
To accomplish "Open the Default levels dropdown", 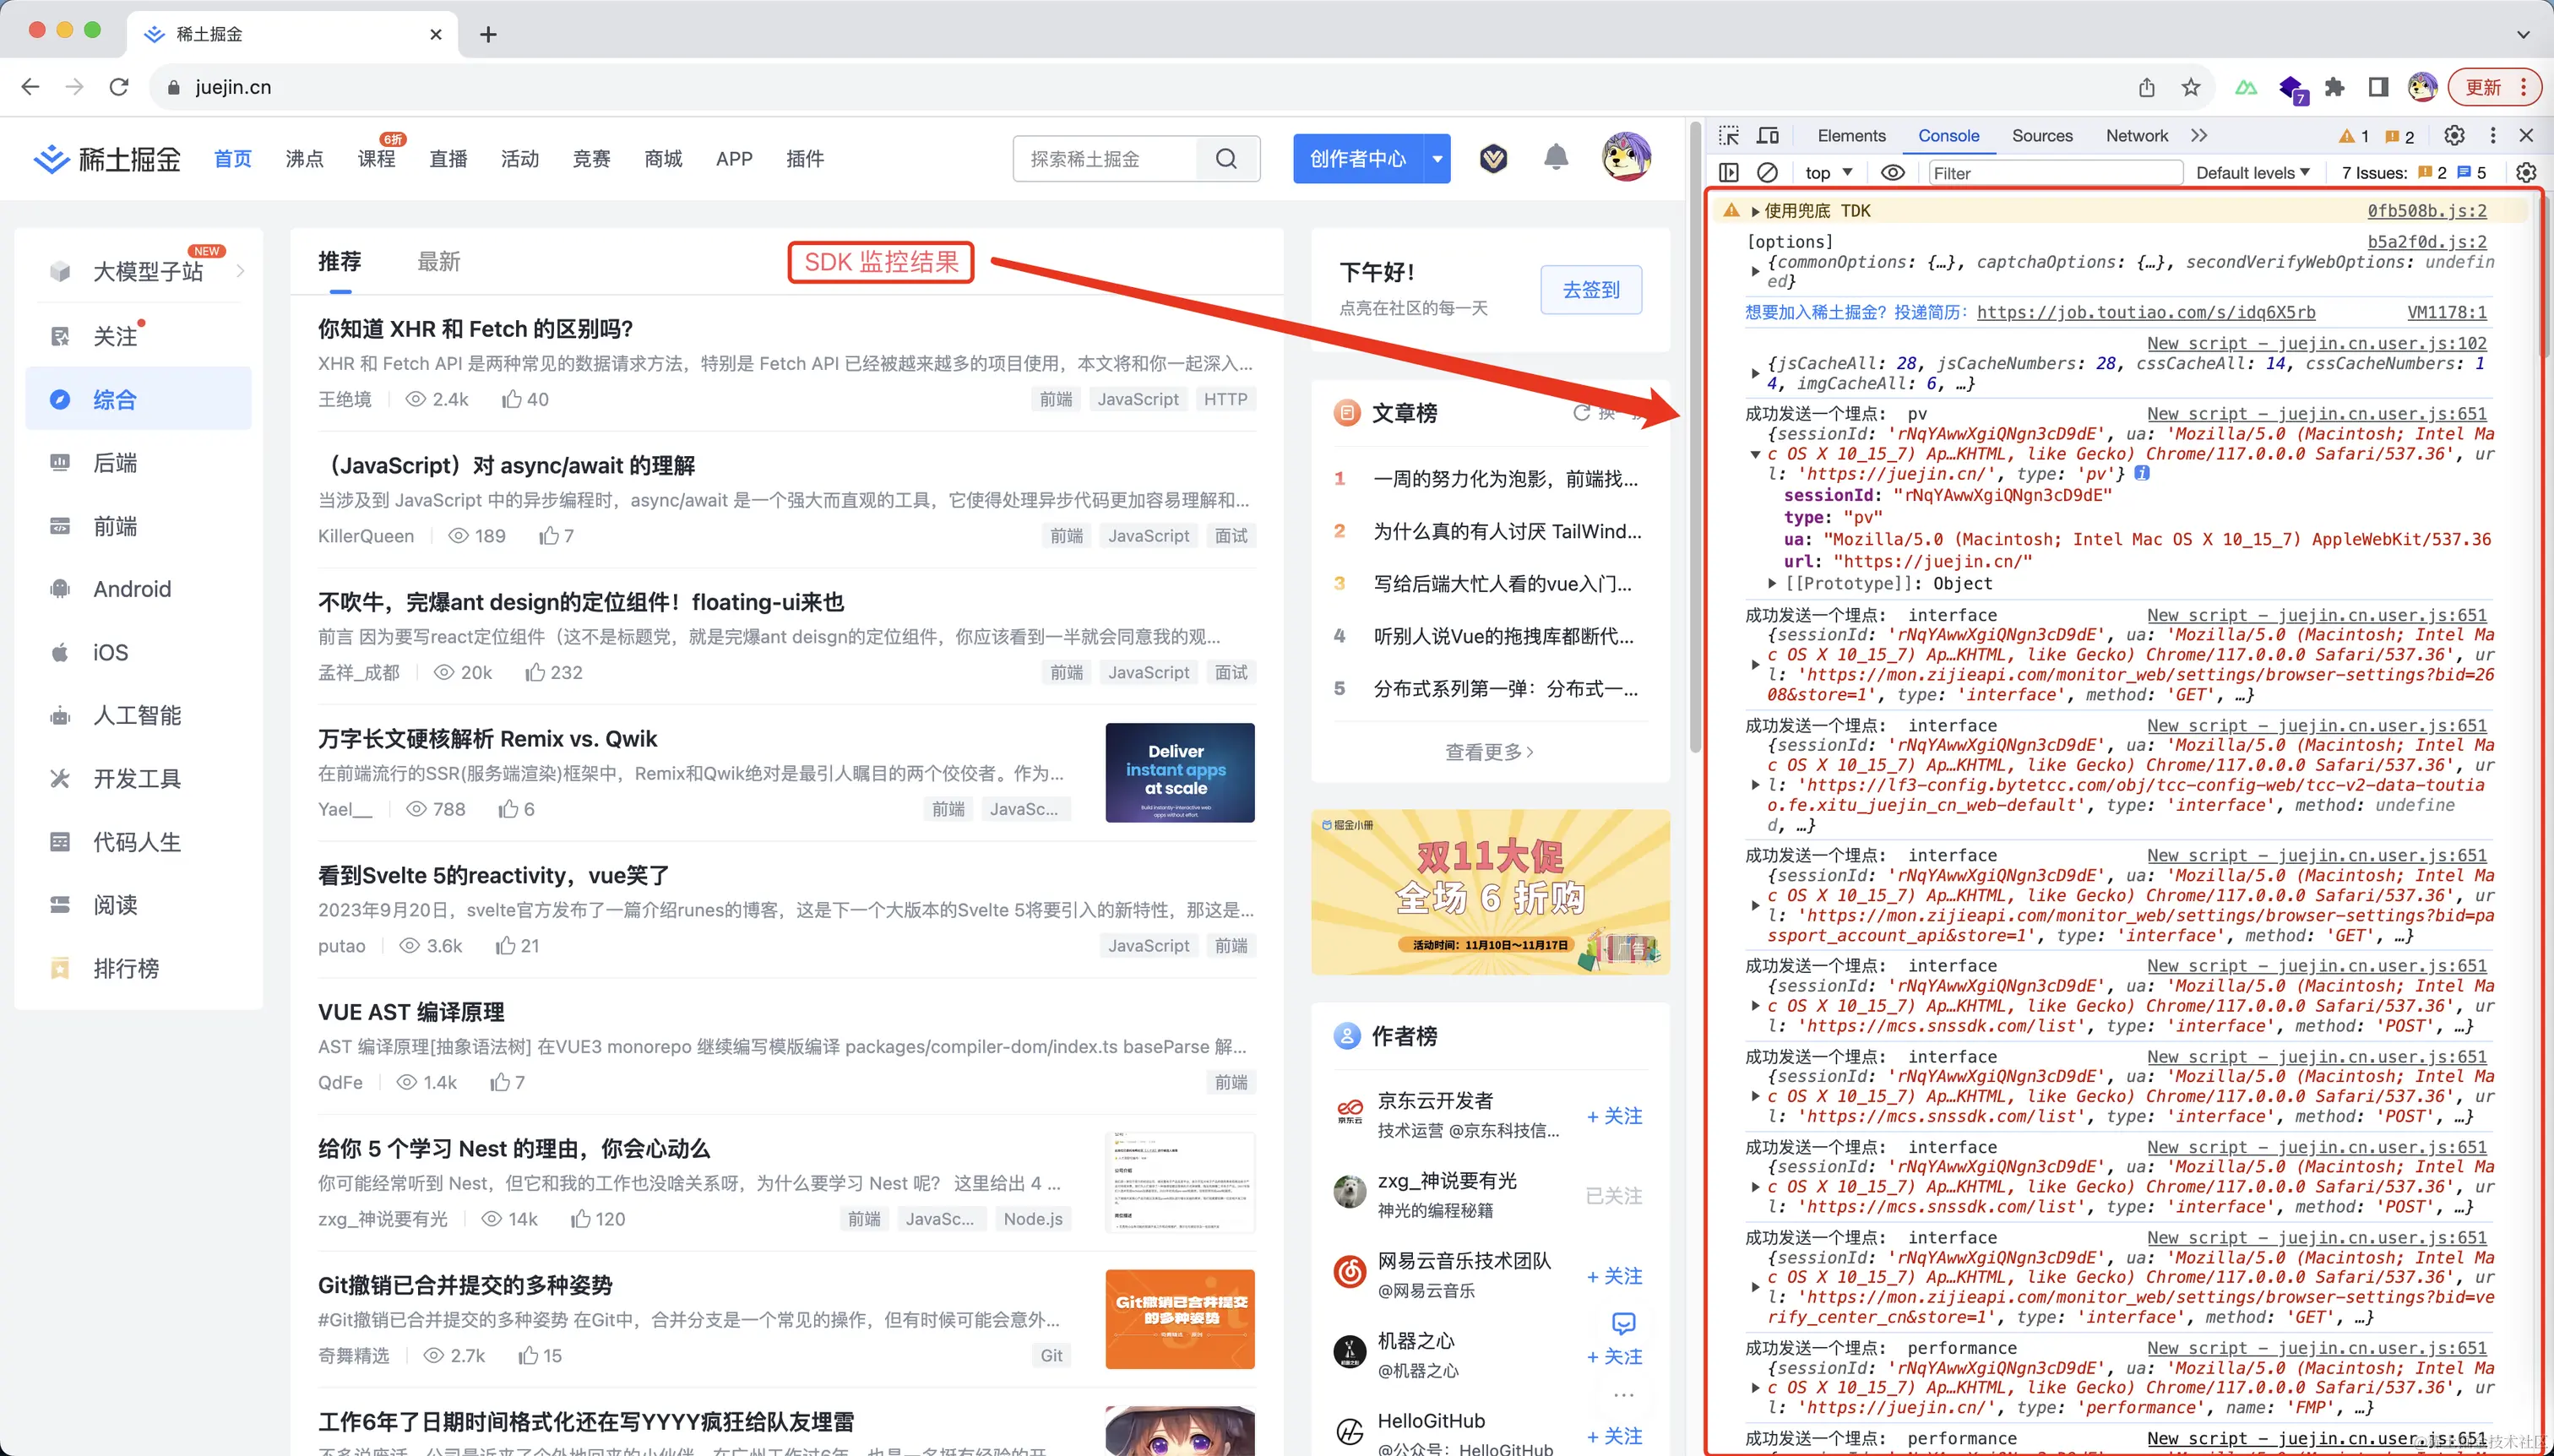I will coord(2252,172).
